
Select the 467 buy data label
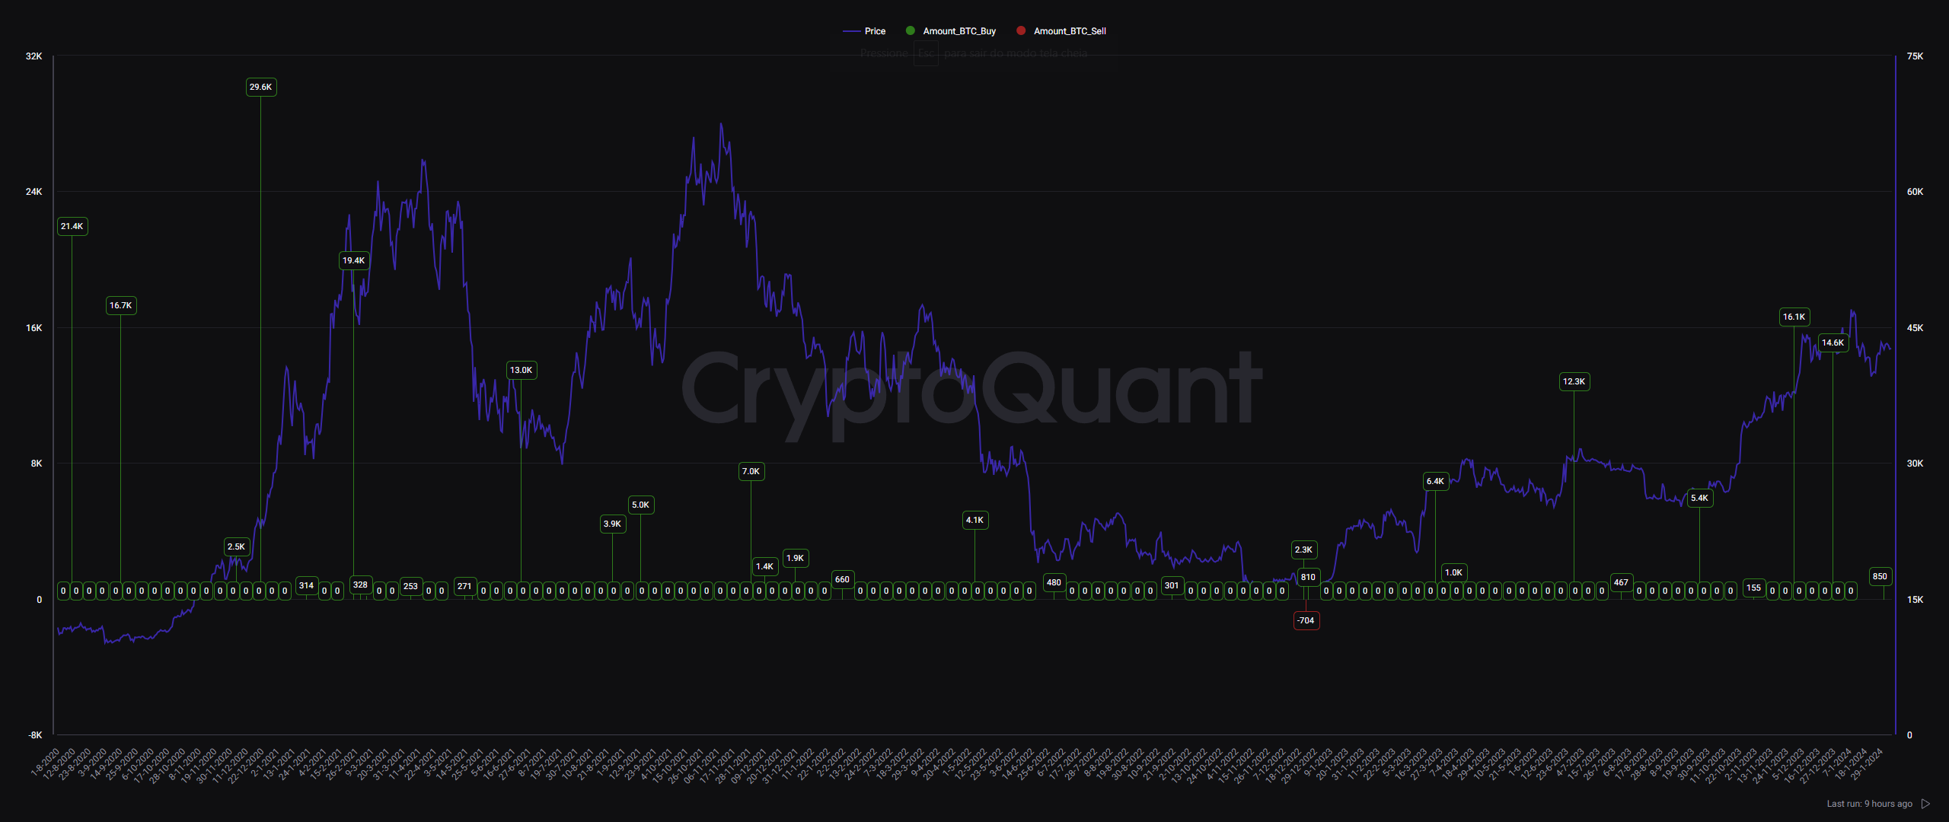[x=1622, y=583]
